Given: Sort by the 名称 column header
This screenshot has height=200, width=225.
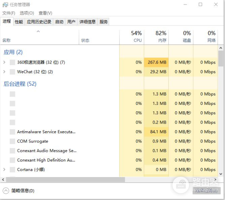Looking at the screenshot, I should click(39, 37).
